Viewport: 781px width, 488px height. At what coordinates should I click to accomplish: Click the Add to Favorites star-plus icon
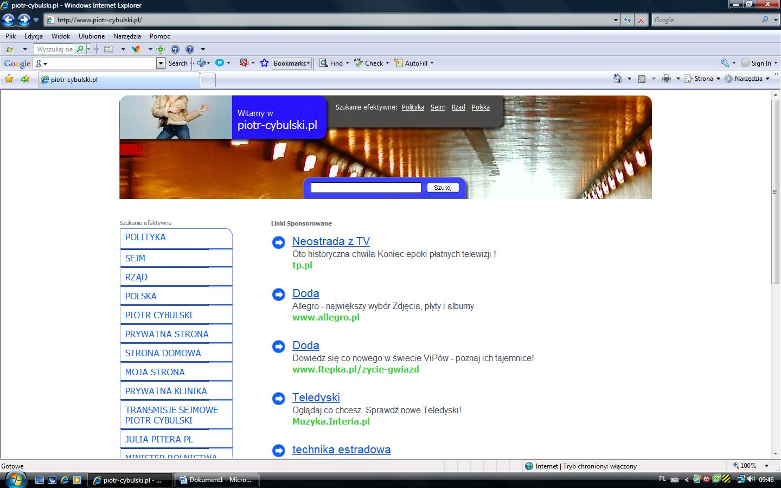[25, 79]
